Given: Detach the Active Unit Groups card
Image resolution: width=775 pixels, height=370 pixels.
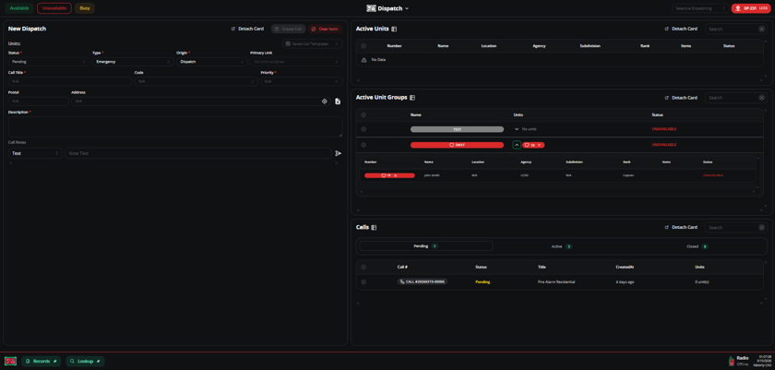Looking at the screenshot, I should (x=681, y=98).
